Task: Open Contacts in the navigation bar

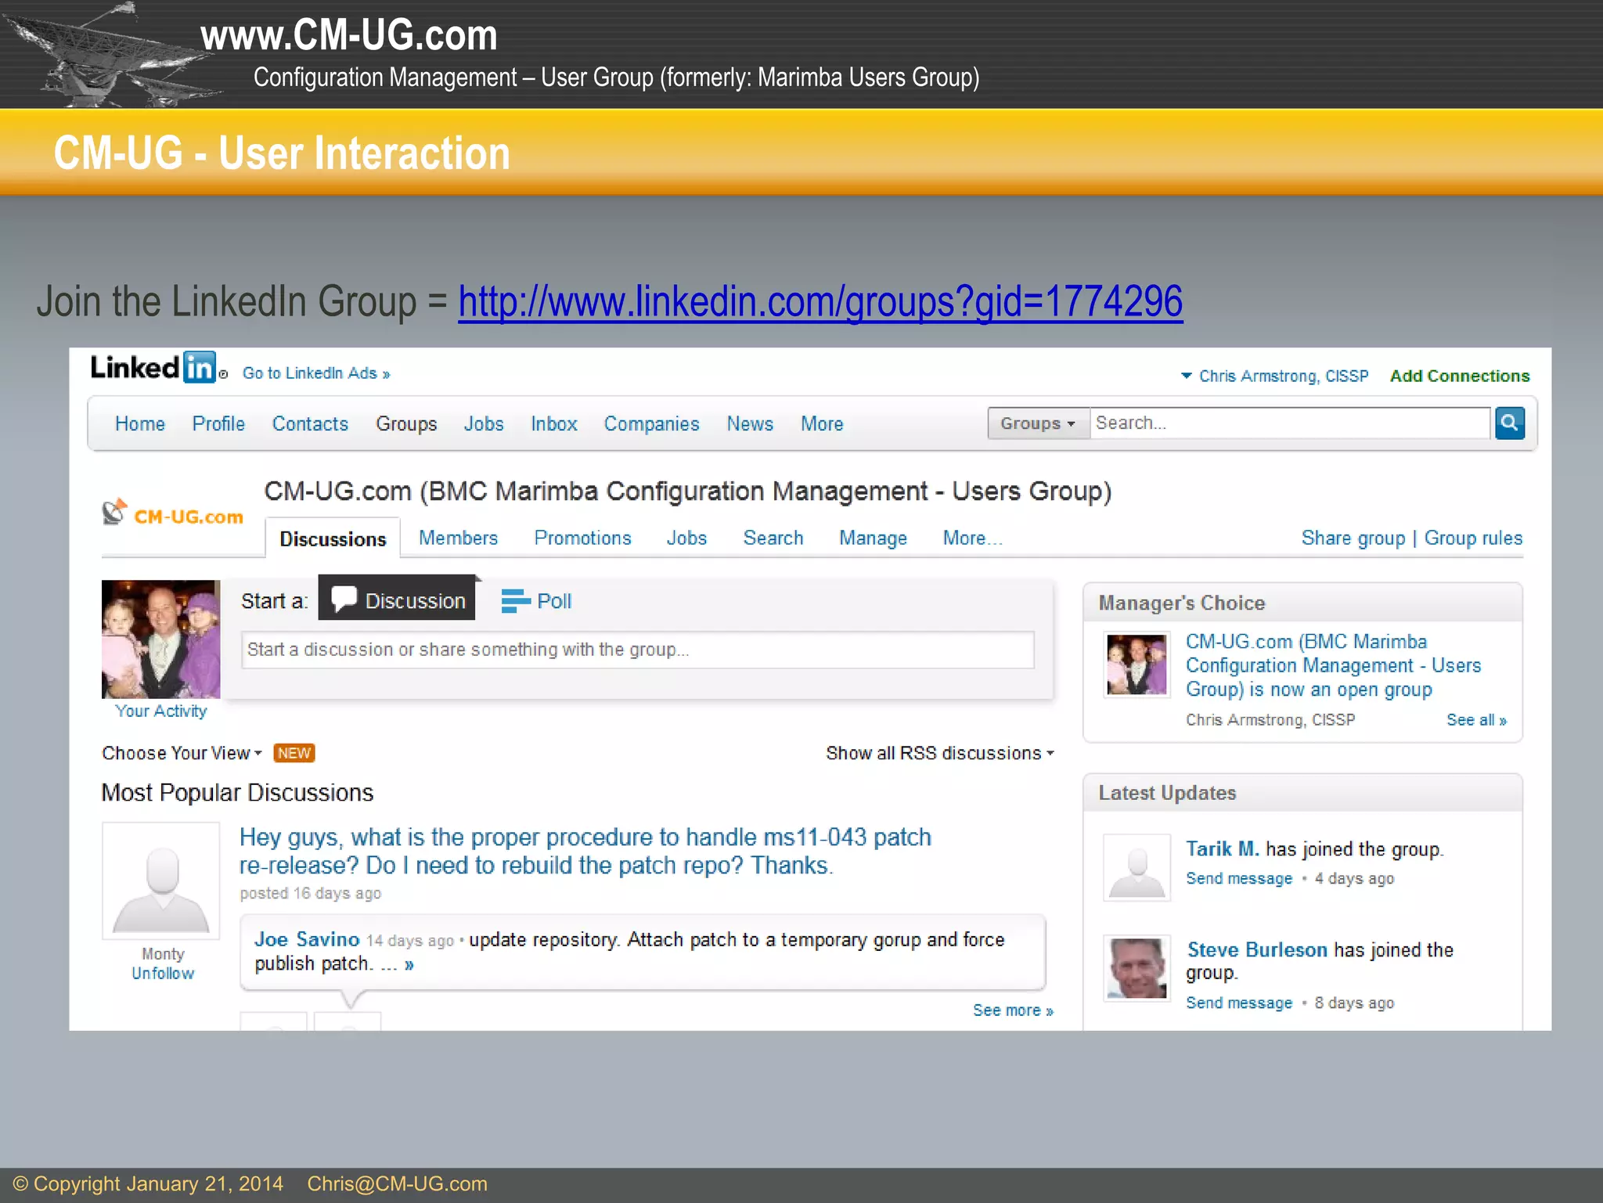Action: 310,423
